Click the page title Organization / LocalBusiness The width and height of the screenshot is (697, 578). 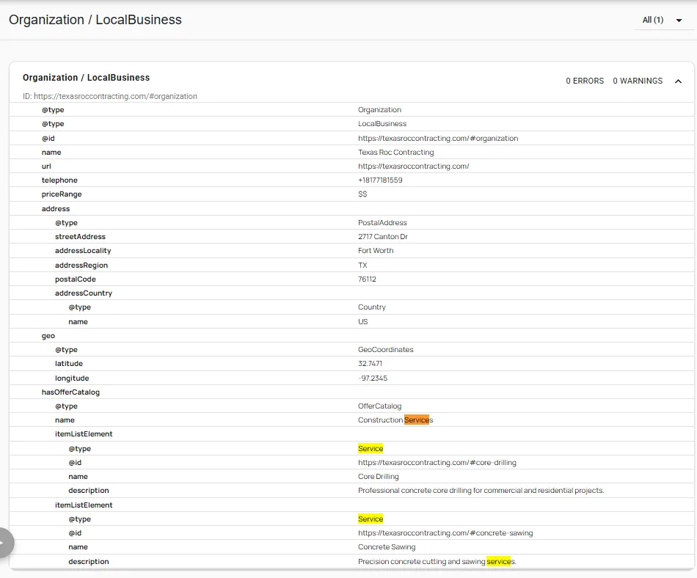[95, 20]
